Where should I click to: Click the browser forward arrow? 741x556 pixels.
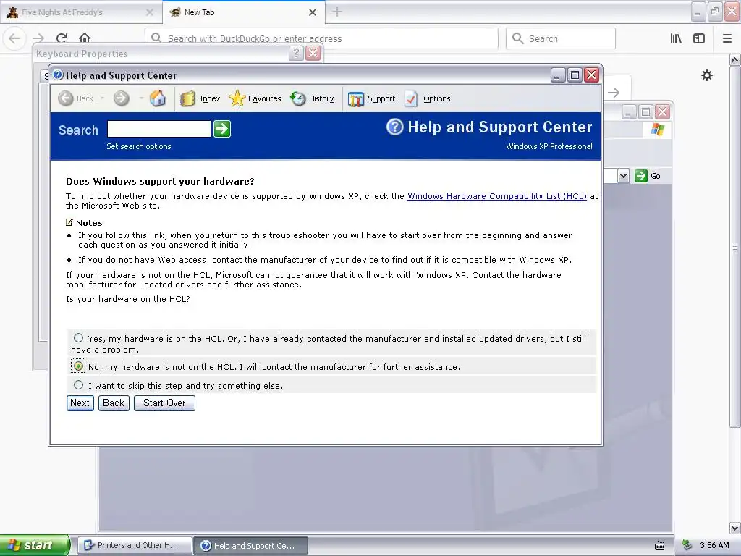tap(38, 38)
